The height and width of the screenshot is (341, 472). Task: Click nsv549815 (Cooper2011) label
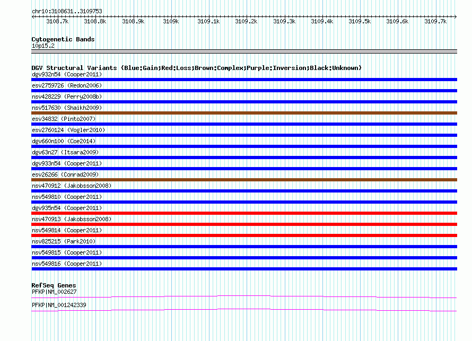point(67,252)
